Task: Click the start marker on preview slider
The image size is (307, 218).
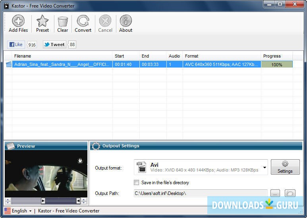Action: click(x=43, y=201)
